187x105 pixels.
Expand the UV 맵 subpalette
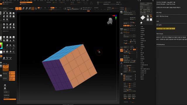point(141,61)
